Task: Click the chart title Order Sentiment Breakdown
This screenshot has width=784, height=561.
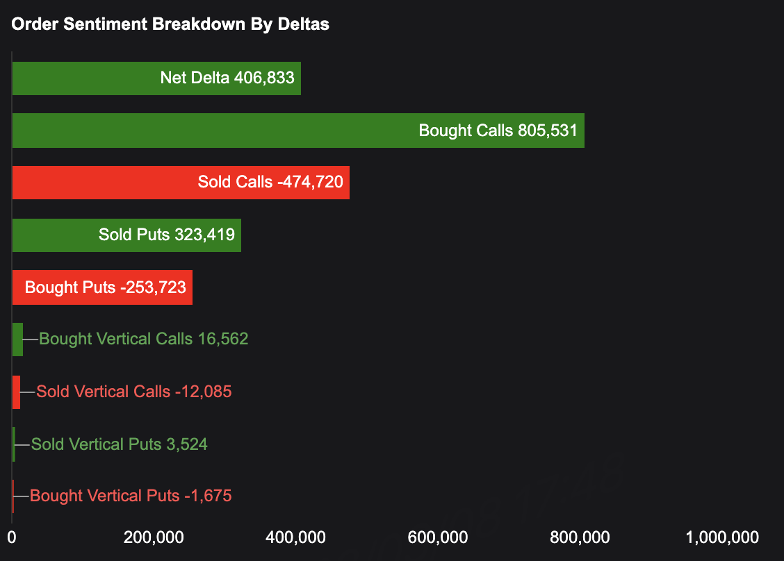Action: tap(170, 24)
